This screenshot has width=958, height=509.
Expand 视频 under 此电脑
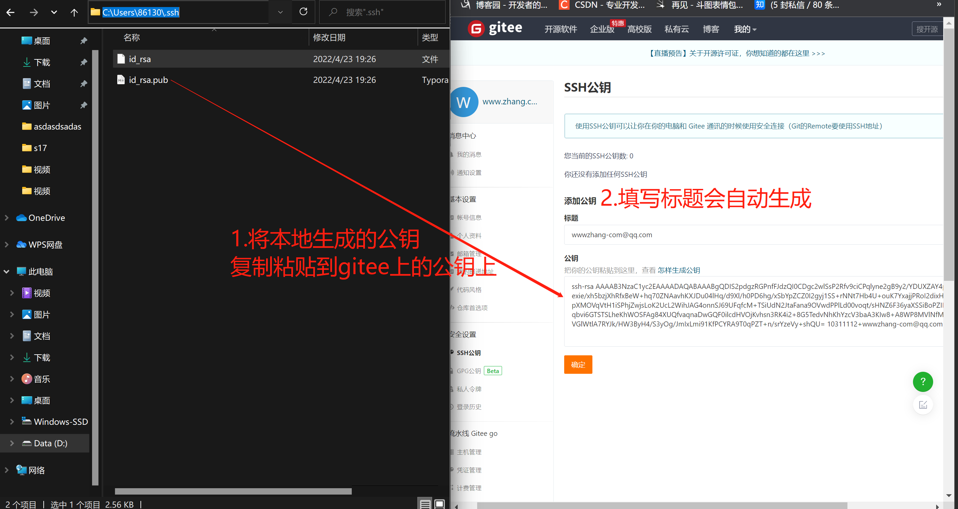tap(11, 293)
